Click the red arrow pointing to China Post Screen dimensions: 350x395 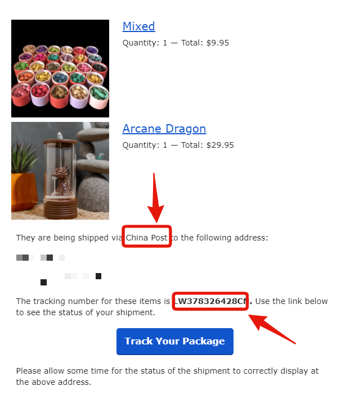(x=155, y=198)
